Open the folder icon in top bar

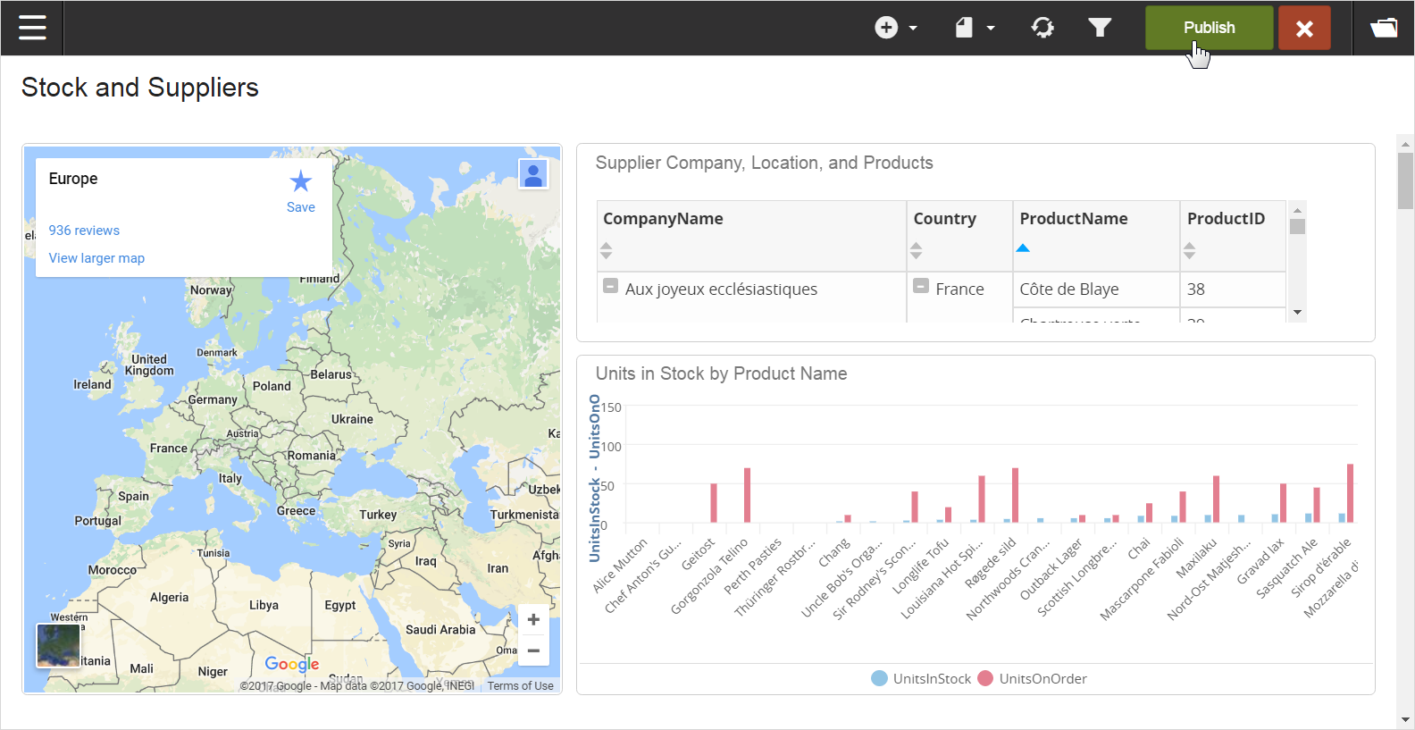click(1384, 28)
